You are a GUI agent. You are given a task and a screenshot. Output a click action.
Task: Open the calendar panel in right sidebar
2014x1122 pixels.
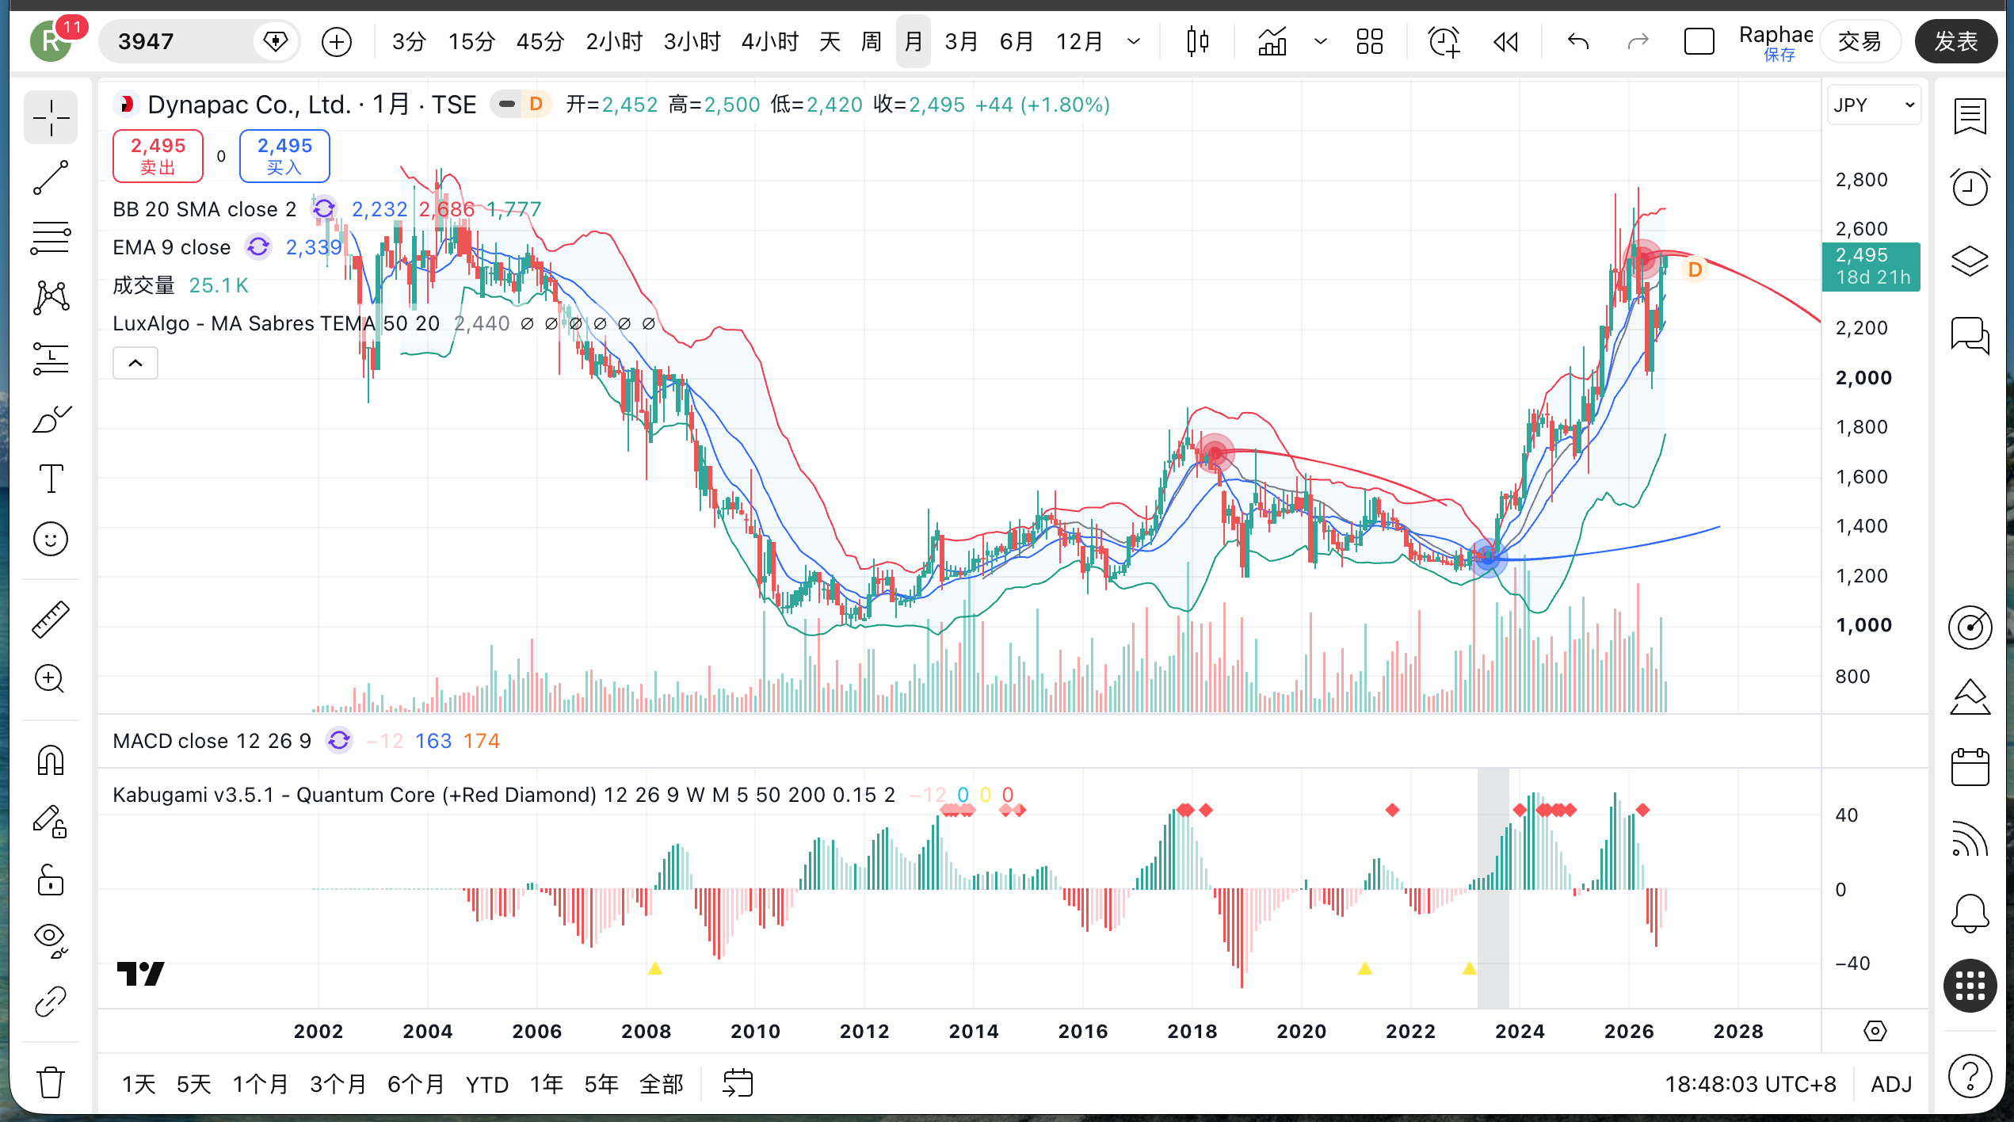(x=1970, y=767)
